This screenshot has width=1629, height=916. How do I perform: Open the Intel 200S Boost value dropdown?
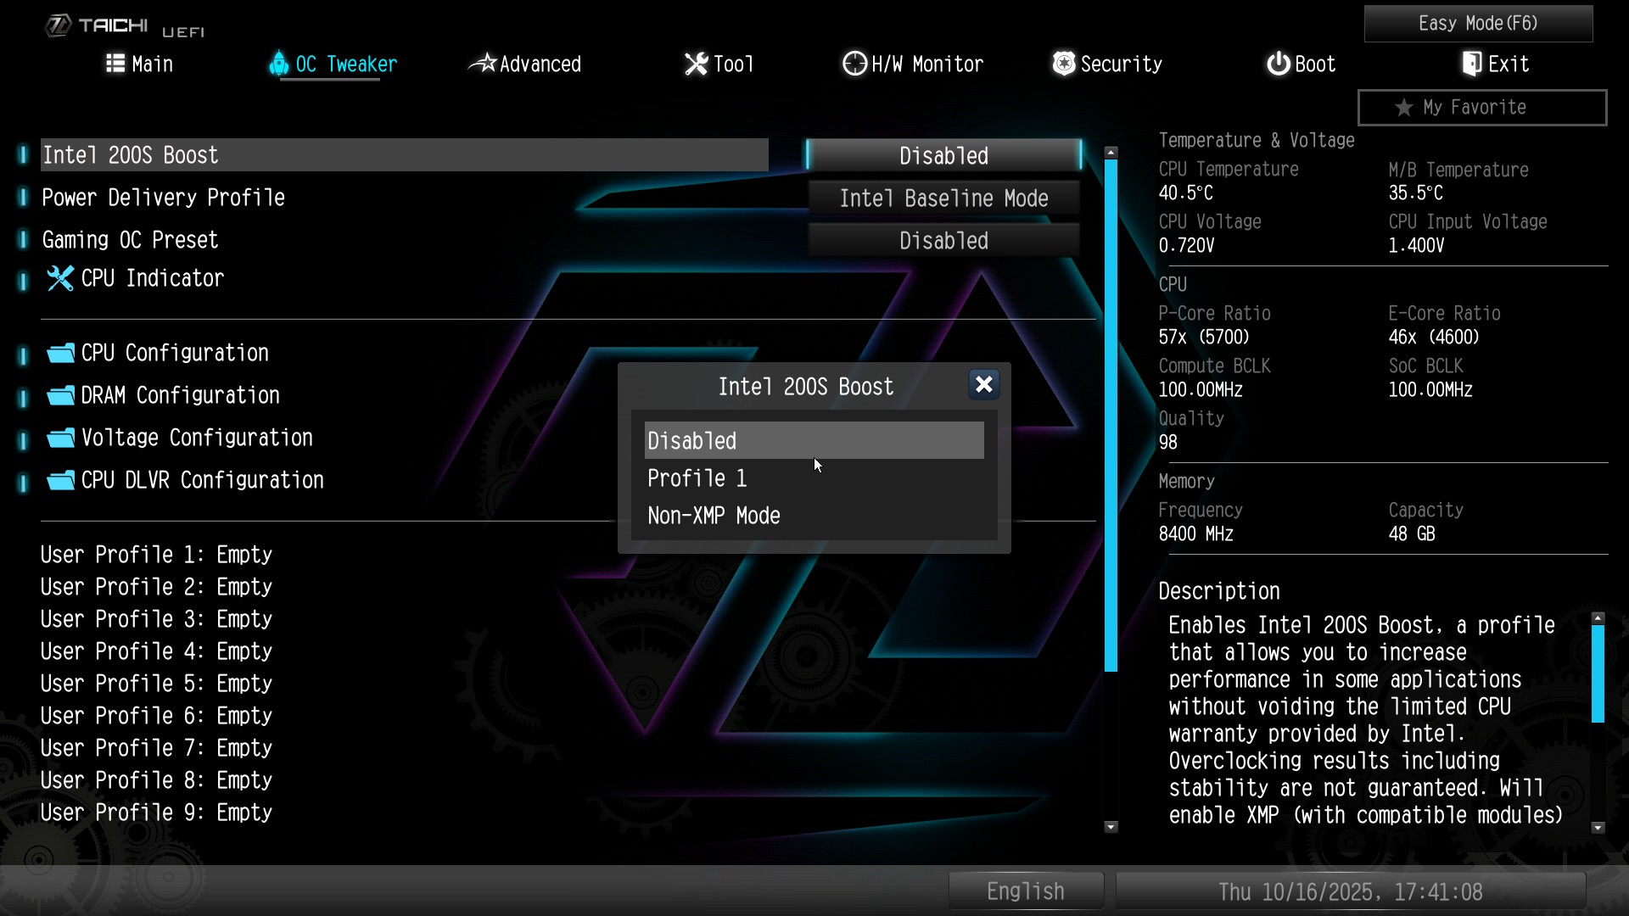[943, 155]
